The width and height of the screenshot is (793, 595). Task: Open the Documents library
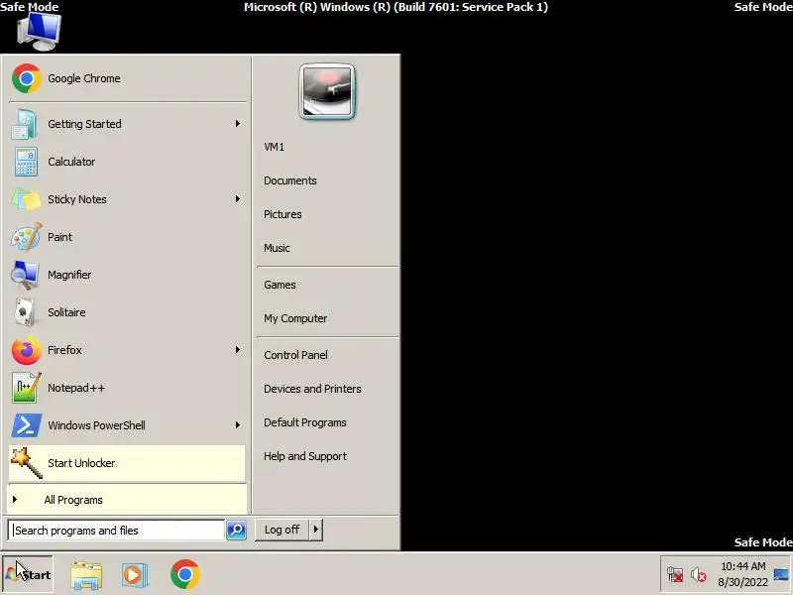click(x=290, y=180)
